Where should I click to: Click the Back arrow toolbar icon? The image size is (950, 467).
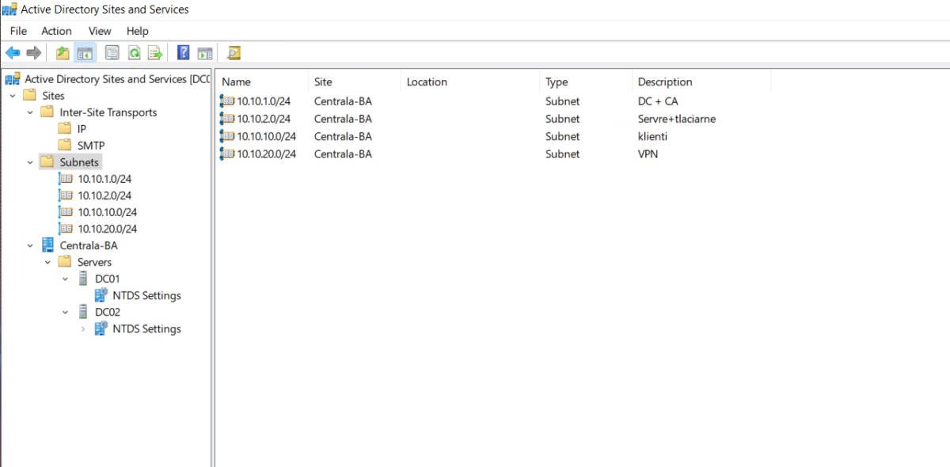click(x=13, y=53)
